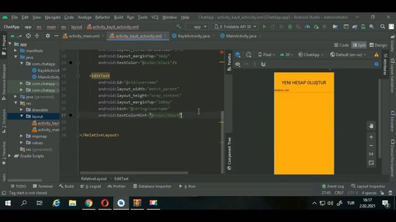Collapse the layout folder
396x222 pixels.
pos(22,117)
